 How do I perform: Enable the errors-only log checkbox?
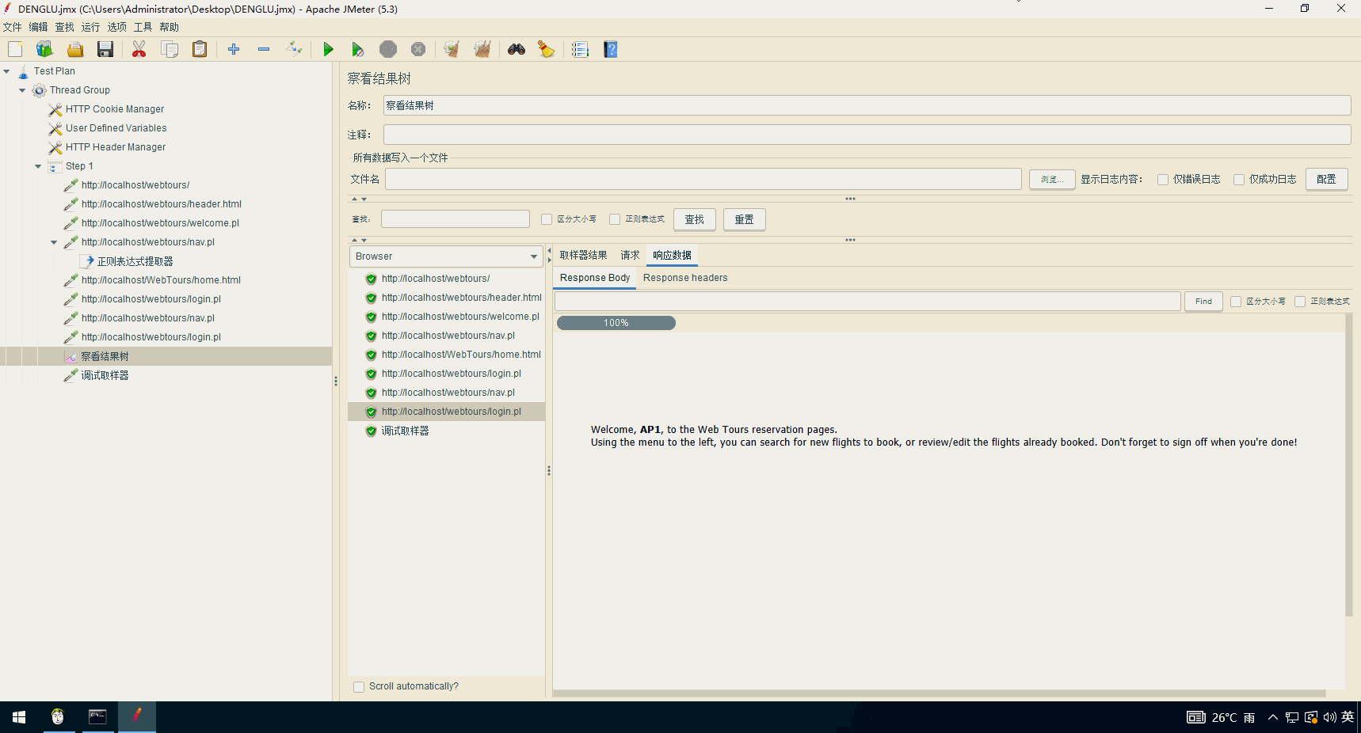(1163, 180)
